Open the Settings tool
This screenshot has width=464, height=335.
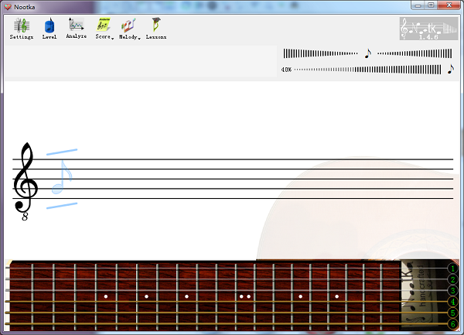(22, 28)
